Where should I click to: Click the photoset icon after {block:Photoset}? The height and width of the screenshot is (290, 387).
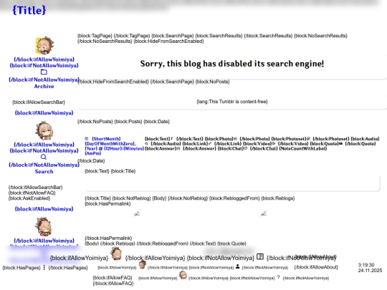(x=308, y=139)
